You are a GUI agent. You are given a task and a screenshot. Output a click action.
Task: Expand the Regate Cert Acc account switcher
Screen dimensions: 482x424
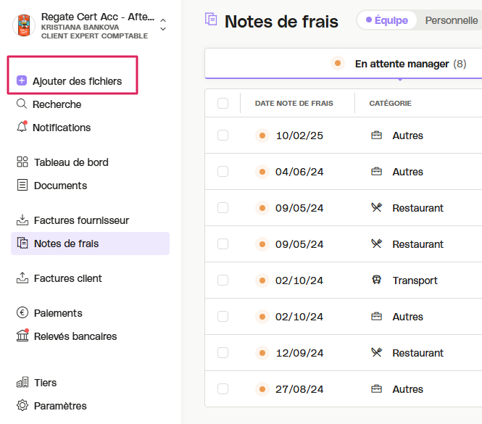[x=163, y=25]
